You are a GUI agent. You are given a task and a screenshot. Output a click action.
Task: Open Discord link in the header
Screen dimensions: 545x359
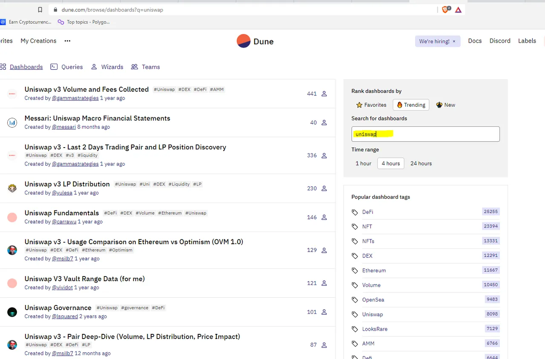pos(500,41)
